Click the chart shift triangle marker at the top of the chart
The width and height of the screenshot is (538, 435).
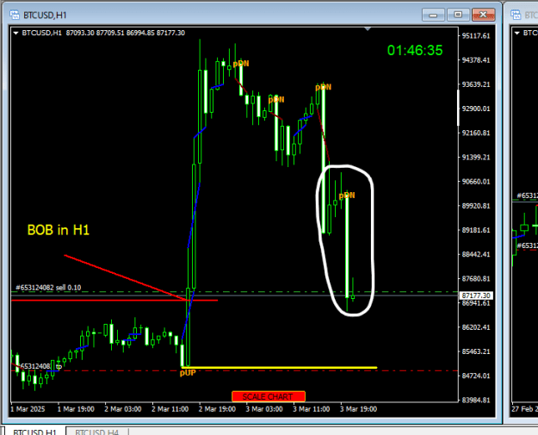coord(368,29)
